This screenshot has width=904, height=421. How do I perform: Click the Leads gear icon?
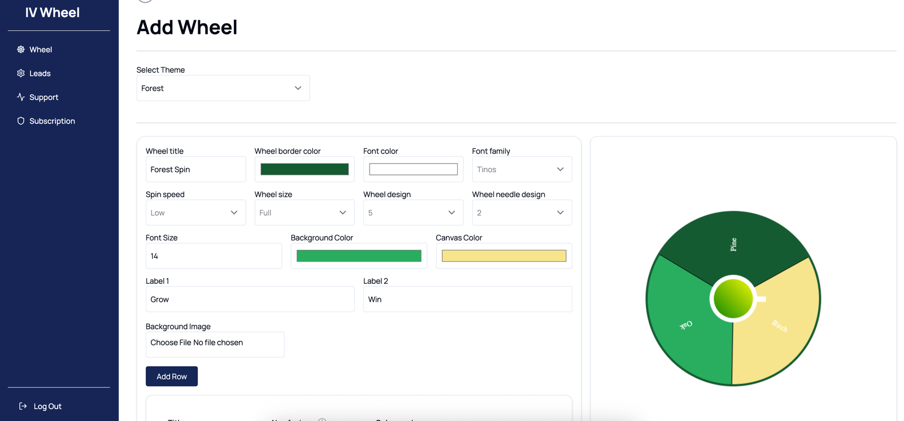pyautogui.click(x=21, y=73)
